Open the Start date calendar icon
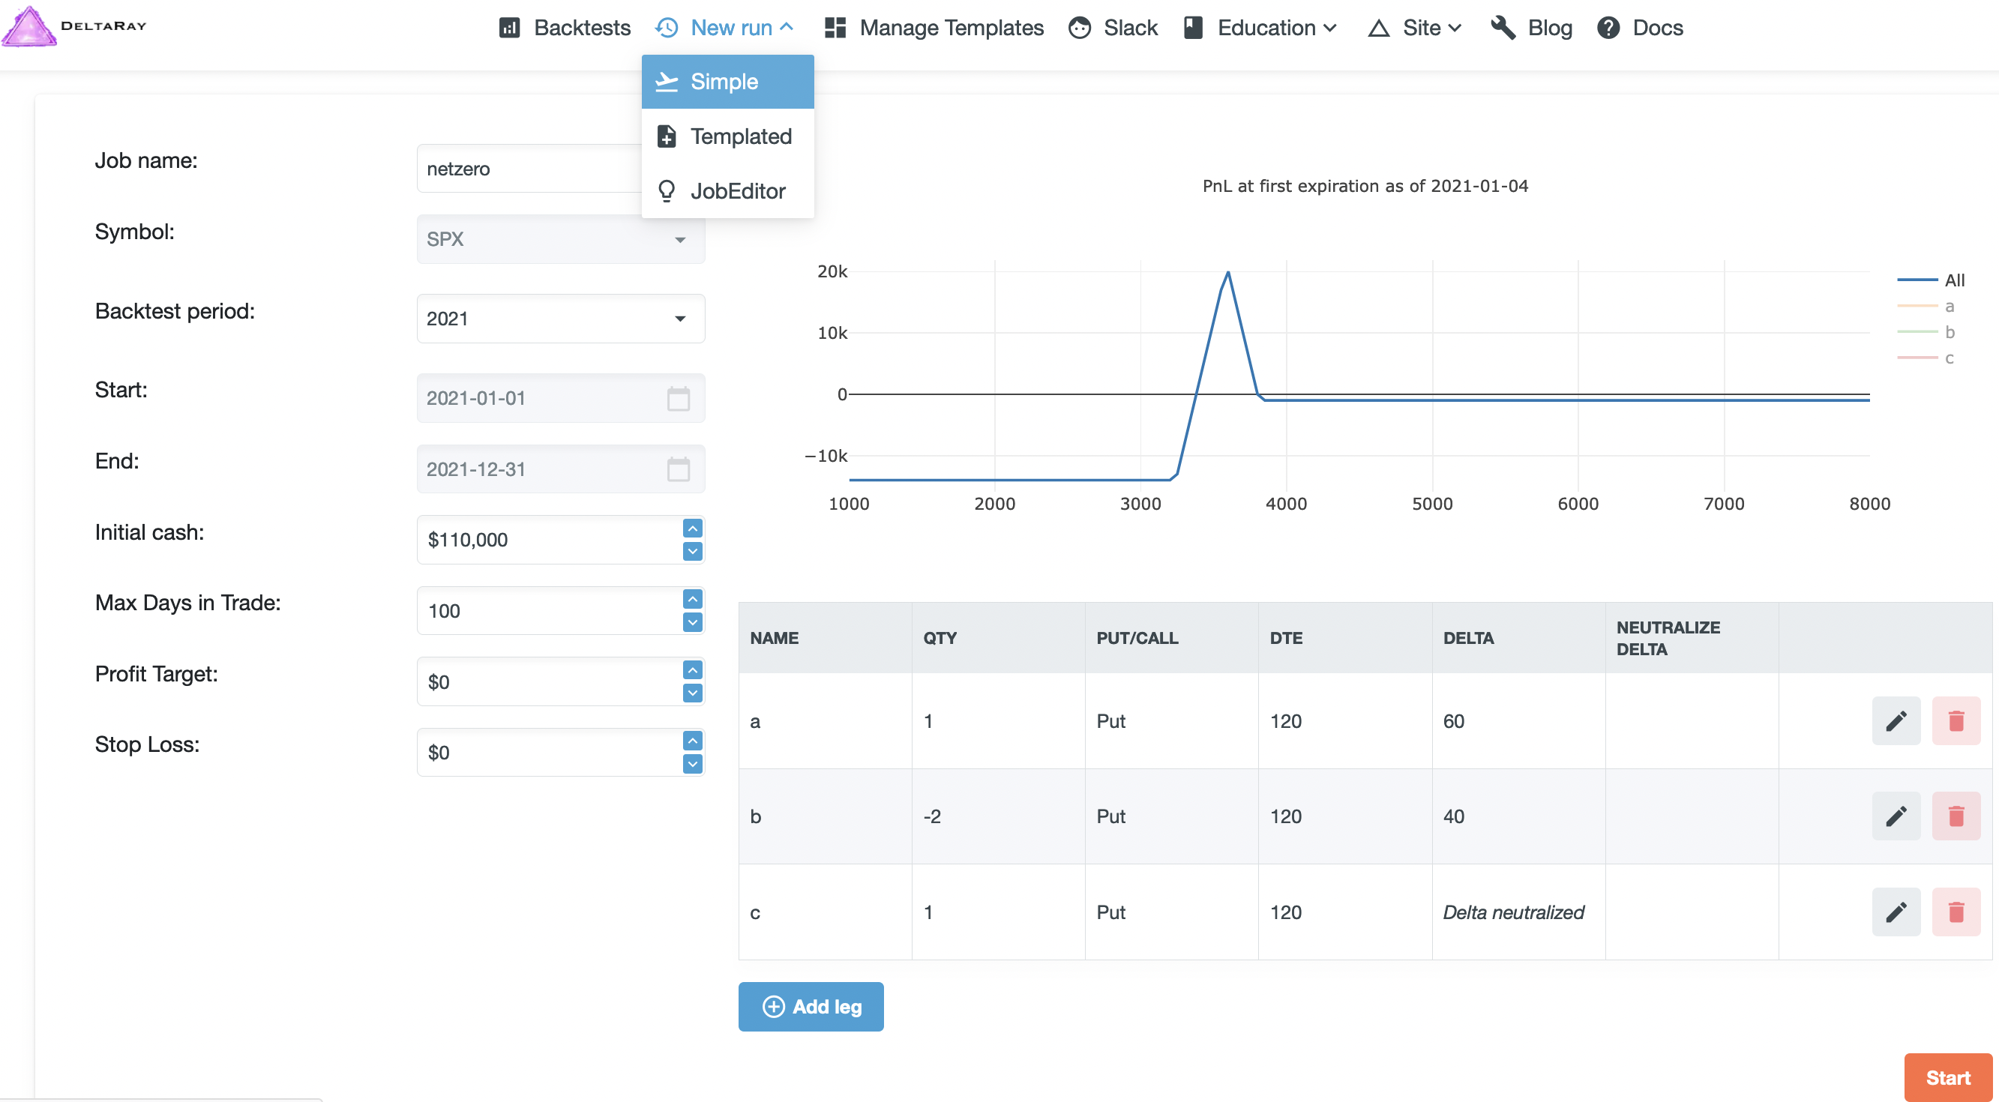Viewport: 1999px width, 1102px height. click(679, 398)
